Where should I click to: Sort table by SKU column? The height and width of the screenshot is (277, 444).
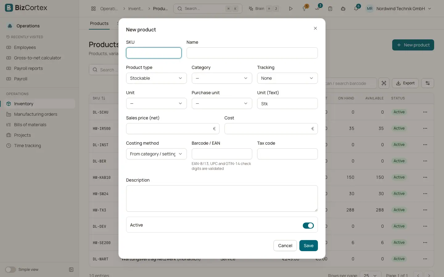[99, 98]
